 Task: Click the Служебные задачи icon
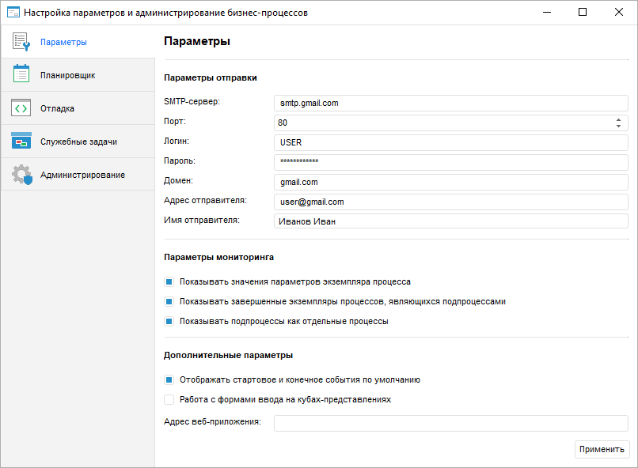(x=21, y=142)
